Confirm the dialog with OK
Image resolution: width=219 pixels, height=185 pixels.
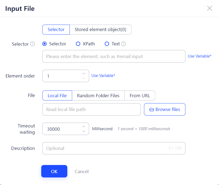54,171
